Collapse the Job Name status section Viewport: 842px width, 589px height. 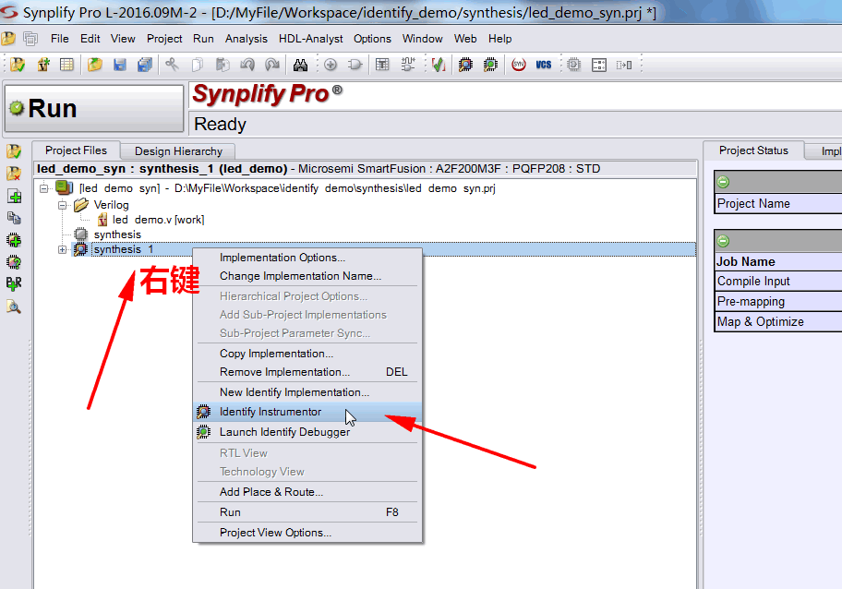(x=723, y=241)
